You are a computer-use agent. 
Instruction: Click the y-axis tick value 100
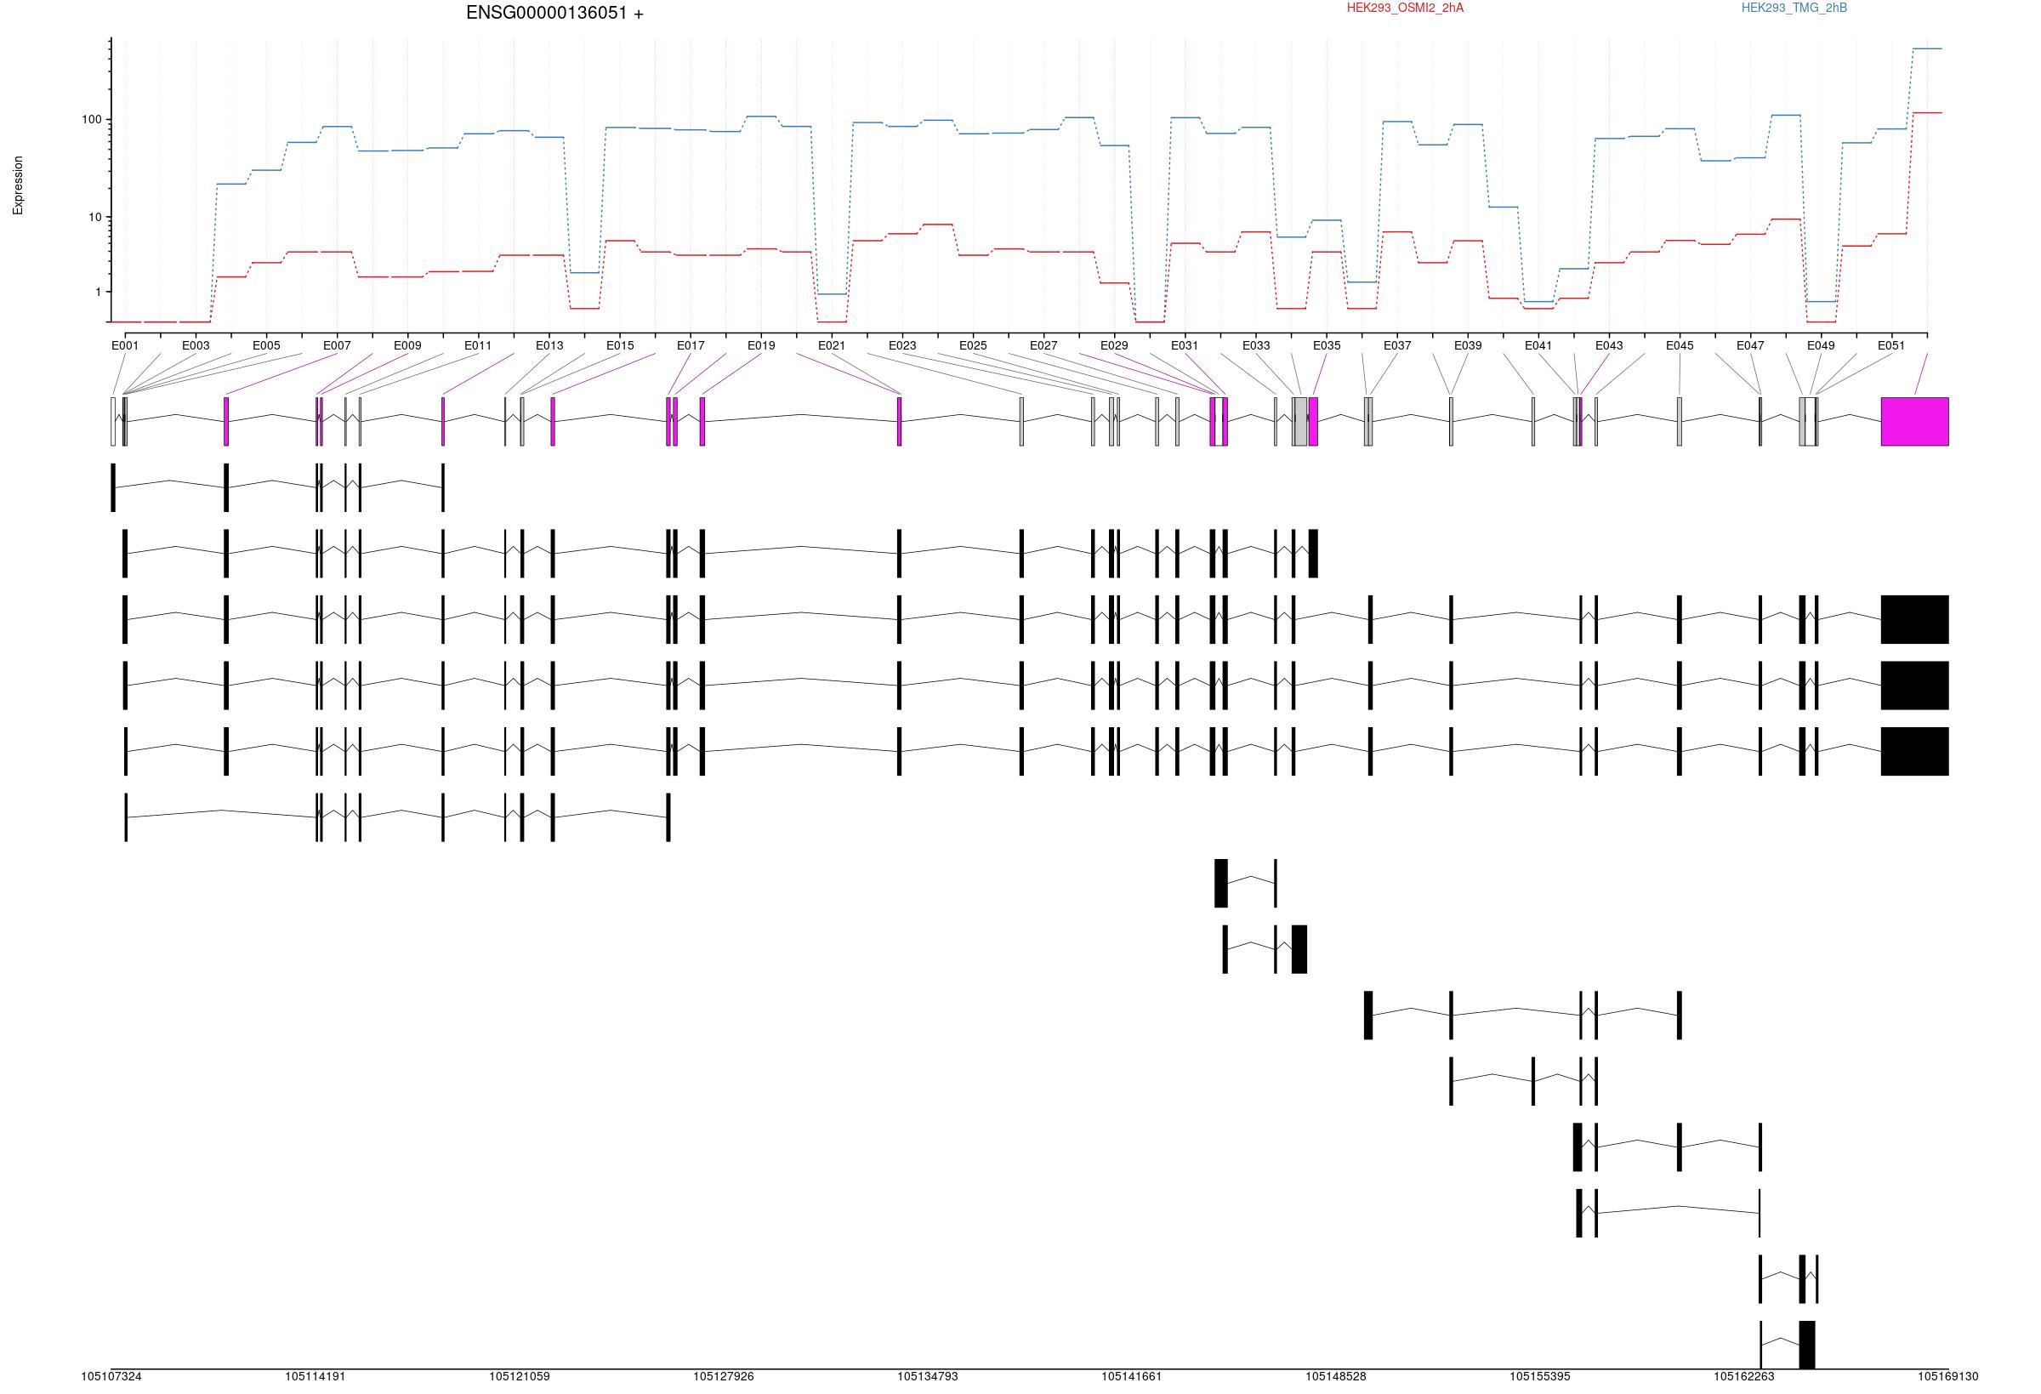click(91, 119)
